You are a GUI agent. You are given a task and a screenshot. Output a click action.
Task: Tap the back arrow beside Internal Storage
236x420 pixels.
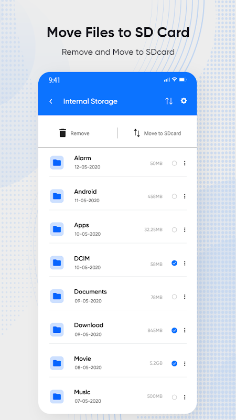(x=51, y=101)
